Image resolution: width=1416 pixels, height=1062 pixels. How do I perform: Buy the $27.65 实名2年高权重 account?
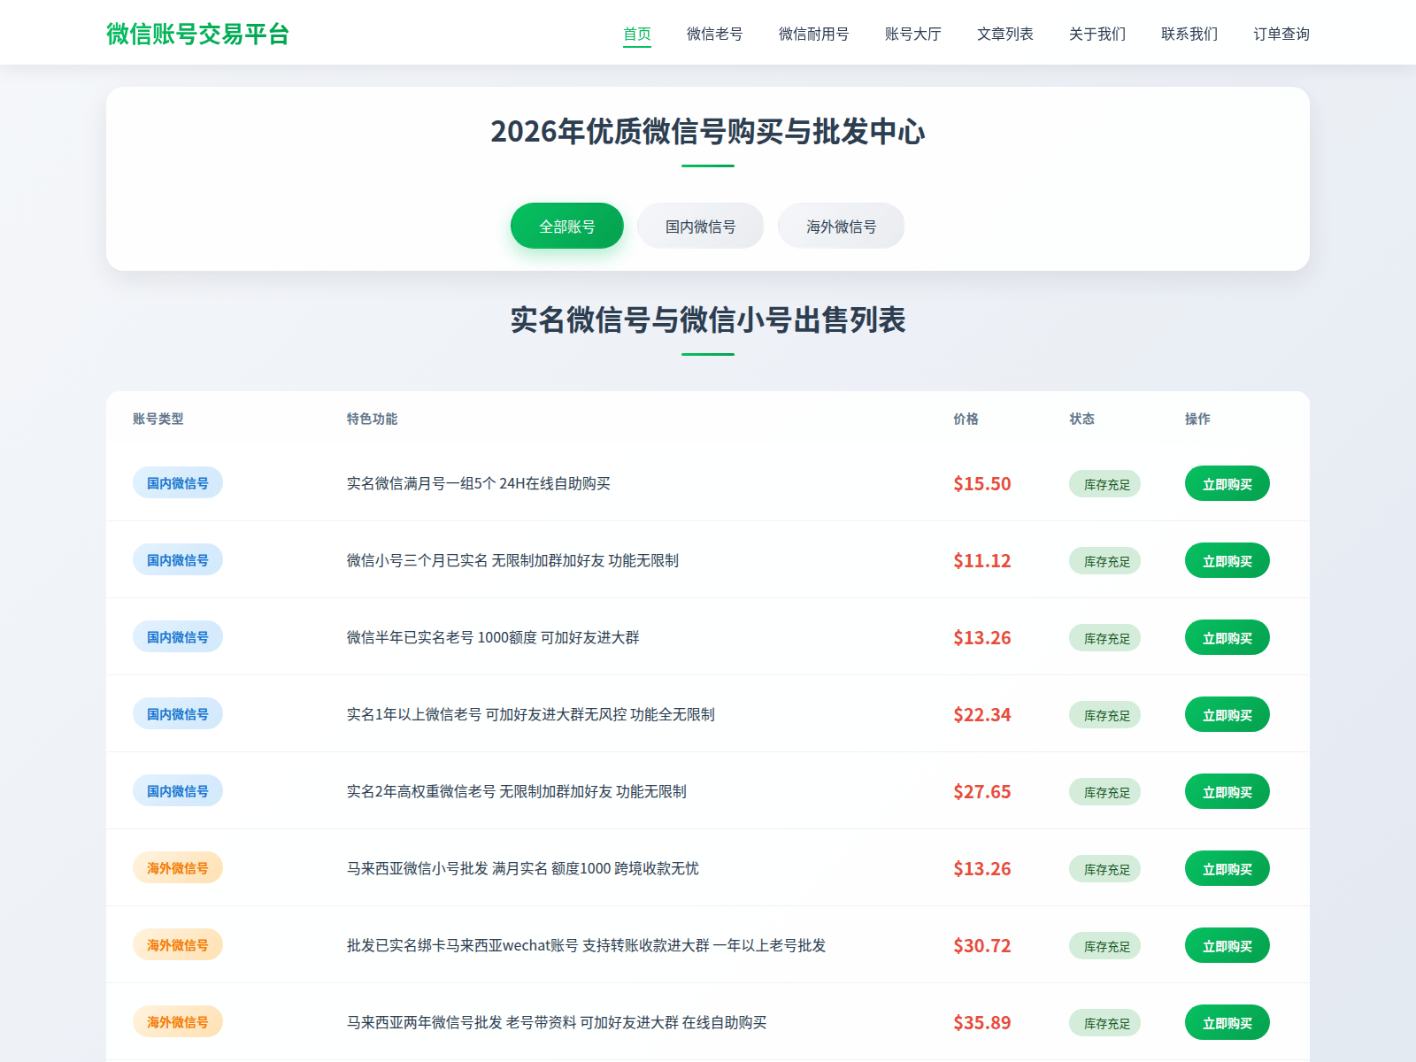tap(1227, 791)
